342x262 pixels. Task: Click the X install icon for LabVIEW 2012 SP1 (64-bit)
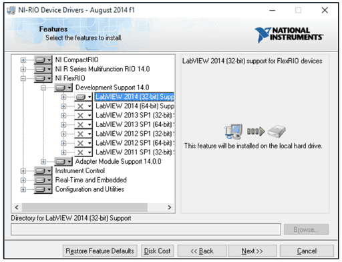81,143
